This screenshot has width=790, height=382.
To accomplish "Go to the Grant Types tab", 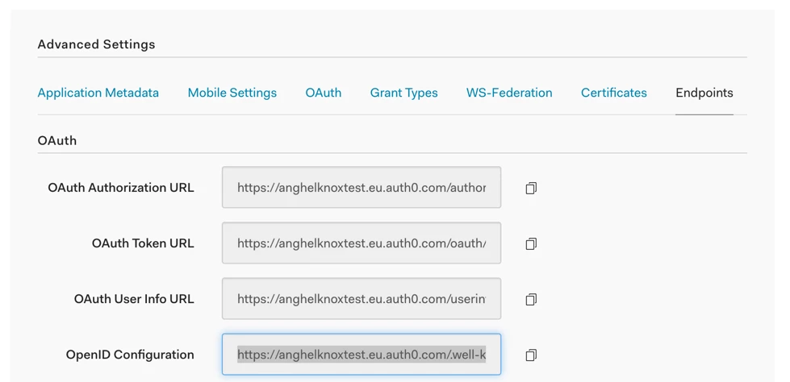I will tap(404, 93).
